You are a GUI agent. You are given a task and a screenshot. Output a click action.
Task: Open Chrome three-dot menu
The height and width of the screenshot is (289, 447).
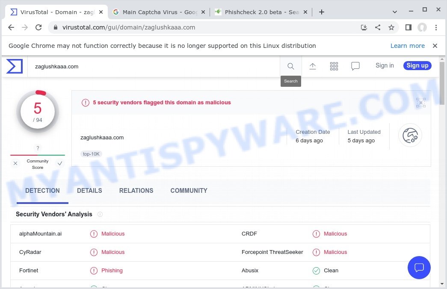coord(436,27)
